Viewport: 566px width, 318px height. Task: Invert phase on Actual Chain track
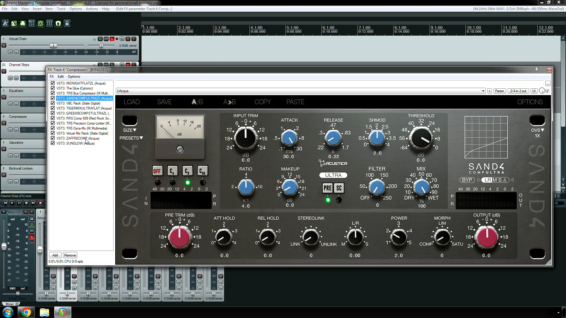(x=122, y=39)
